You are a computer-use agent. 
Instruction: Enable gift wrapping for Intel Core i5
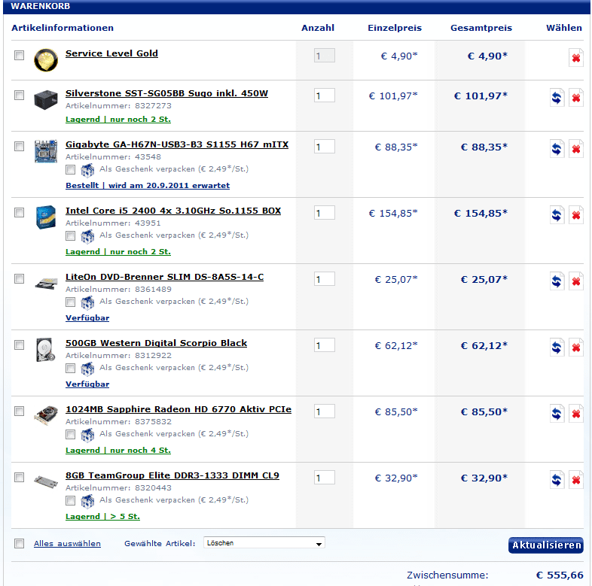(70, 236)
